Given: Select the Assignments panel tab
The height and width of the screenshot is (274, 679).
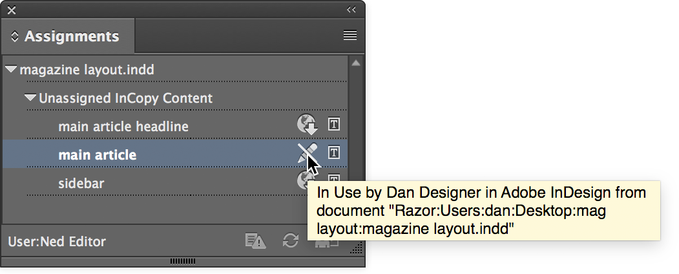Looking at the screenshot, I should pos(67,36).
